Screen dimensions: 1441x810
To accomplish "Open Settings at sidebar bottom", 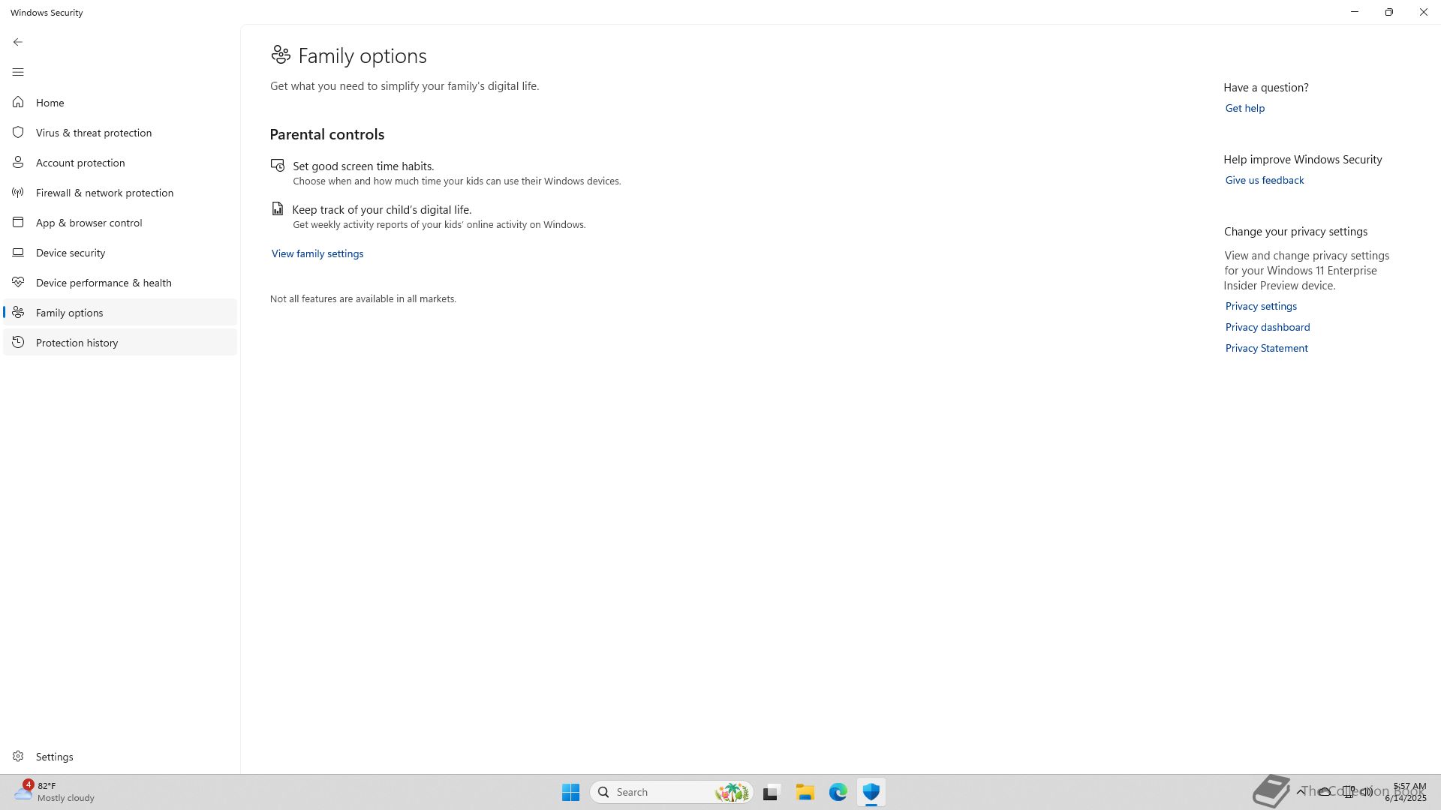I will (54, 757).
